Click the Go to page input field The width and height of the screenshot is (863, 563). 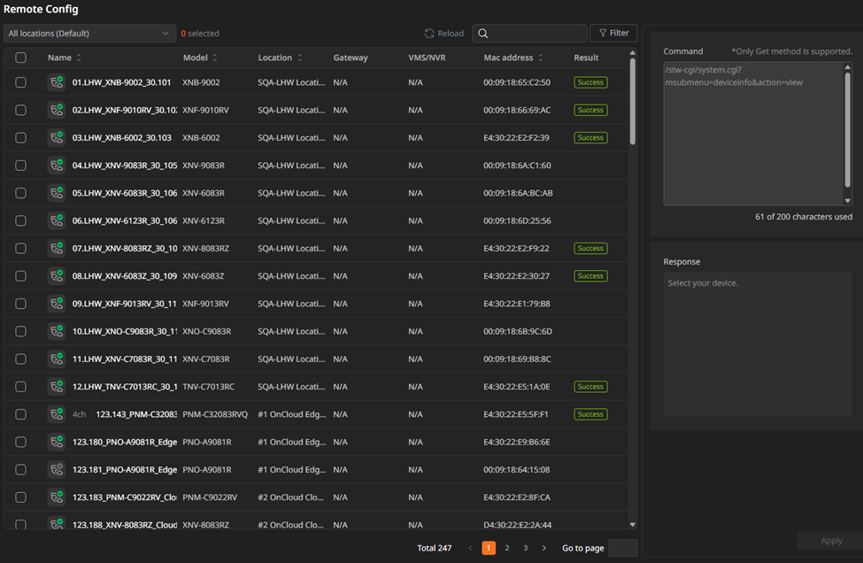tap(621, 548)
